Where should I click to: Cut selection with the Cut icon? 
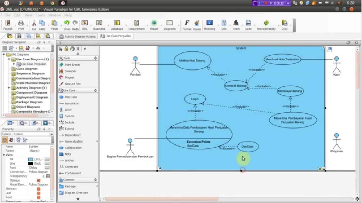coord(34,25)
